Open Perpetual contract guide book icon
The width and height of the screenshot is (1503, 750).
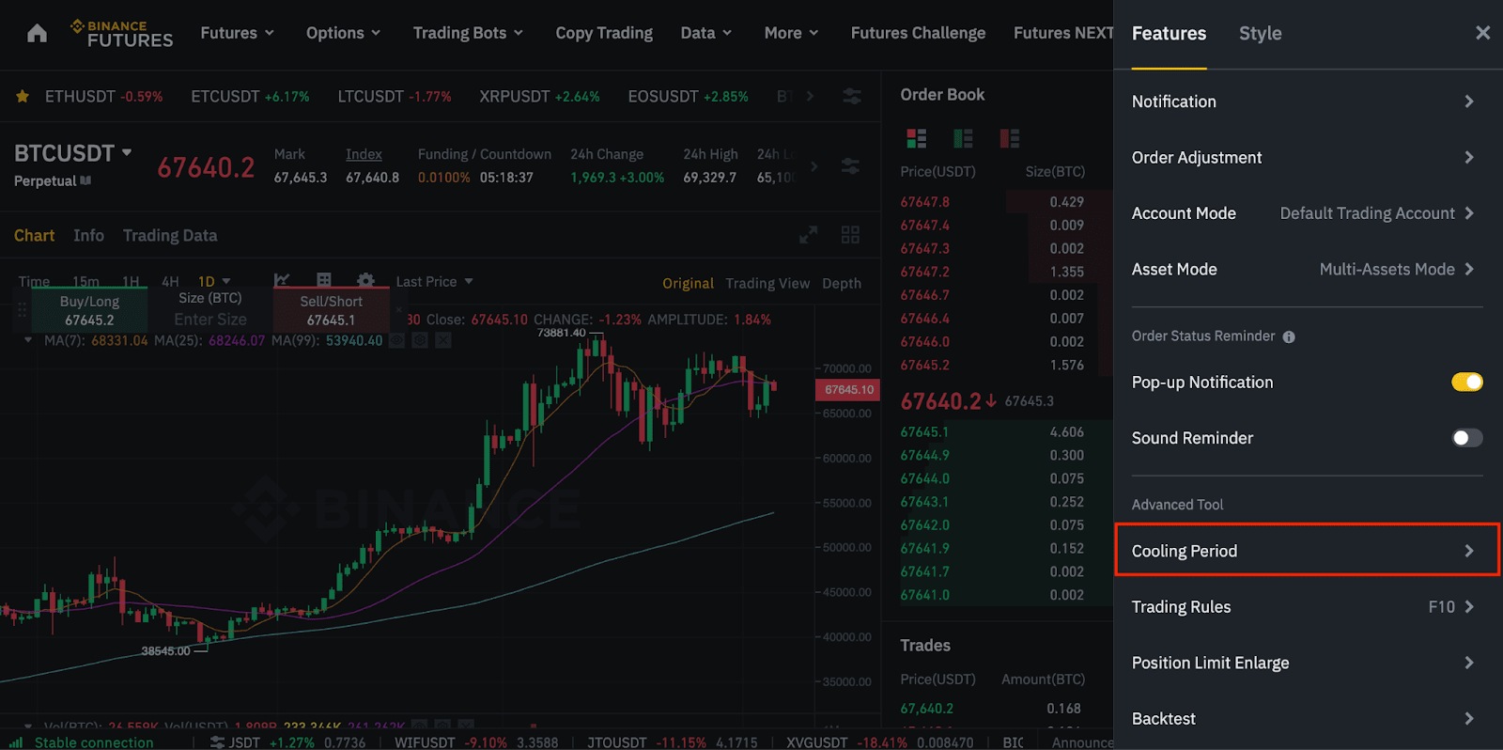pyautogui.click(x=85, y=180)
